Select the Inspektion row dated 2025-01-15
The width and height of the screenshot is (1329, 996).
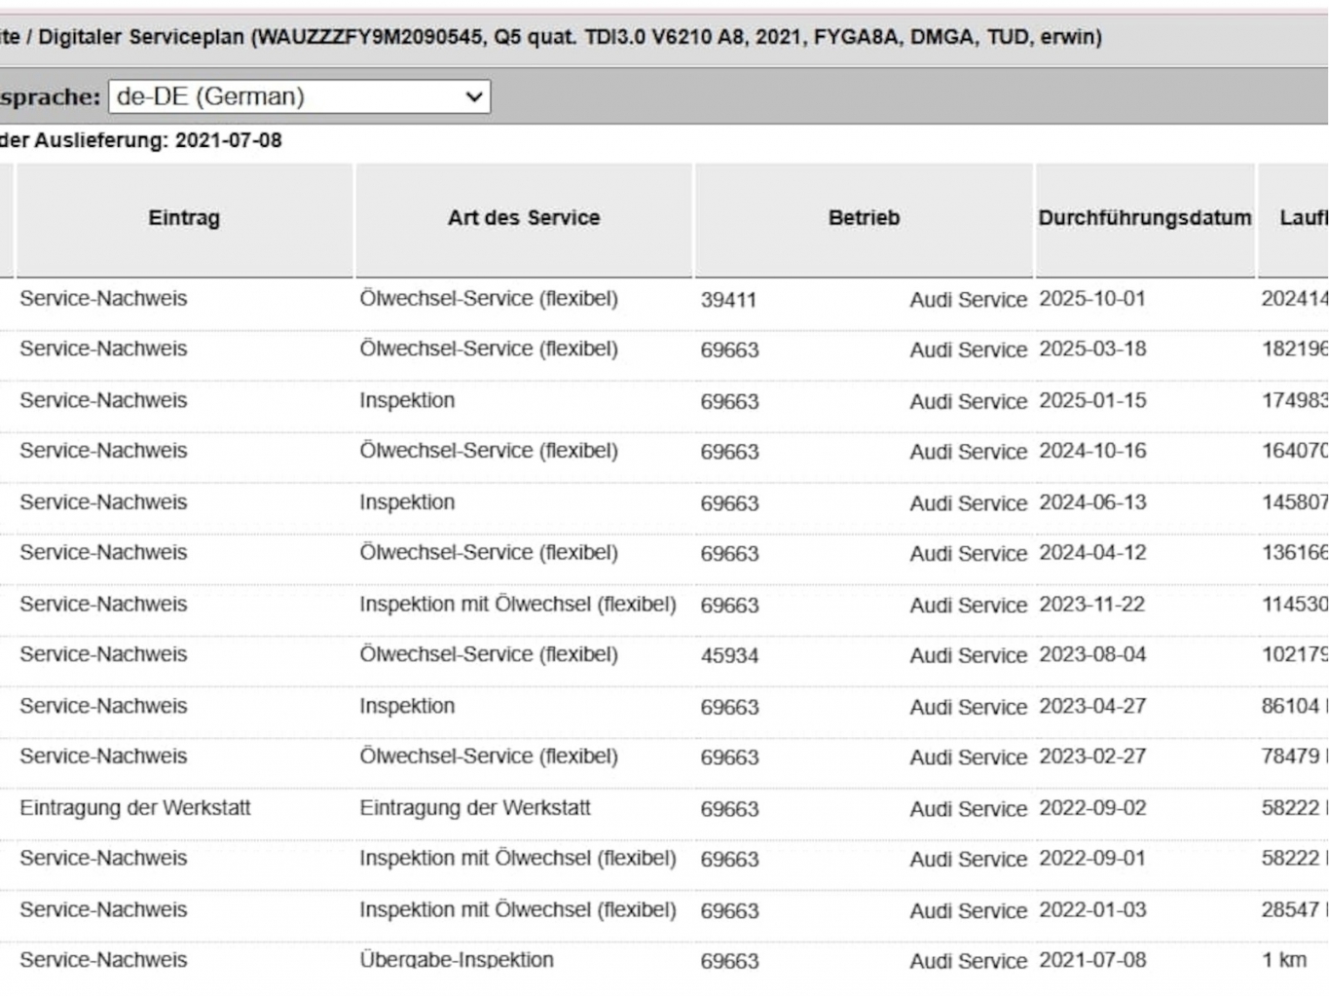pos(664,400)
